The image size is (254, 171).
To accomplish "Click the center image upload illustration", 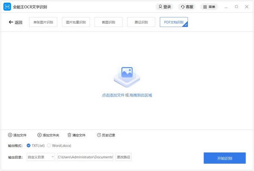I will pyautogui.click(x=127, y=77).
